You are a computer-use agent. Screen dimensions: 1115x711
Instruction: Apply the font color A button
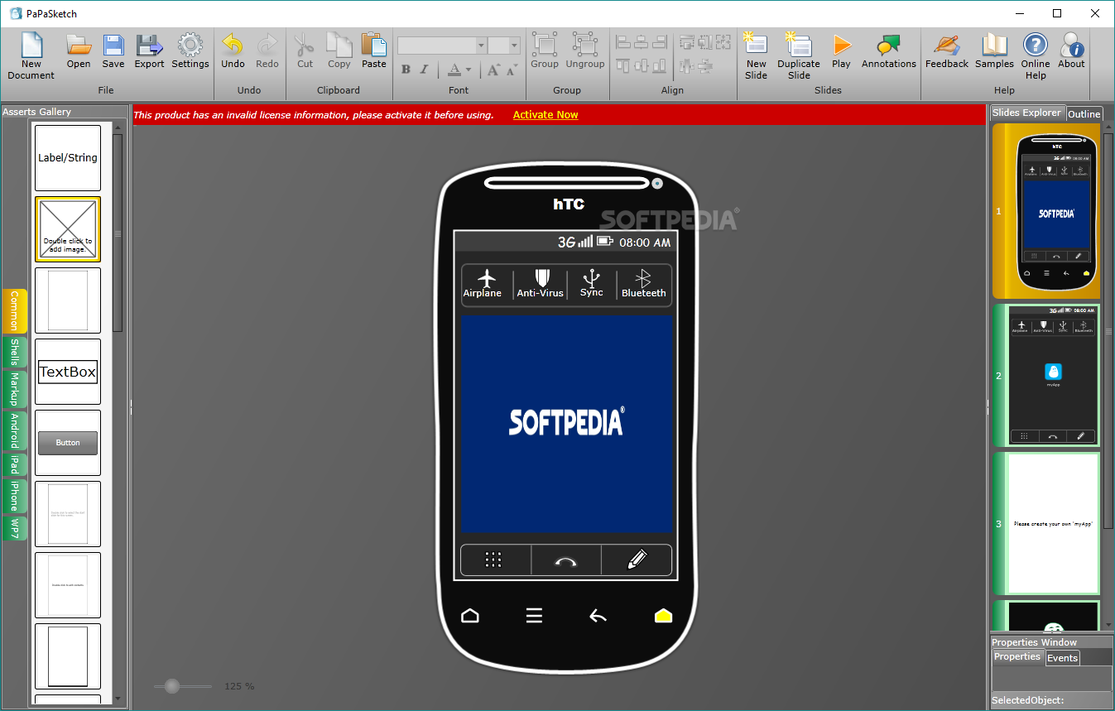click(454, 70)
